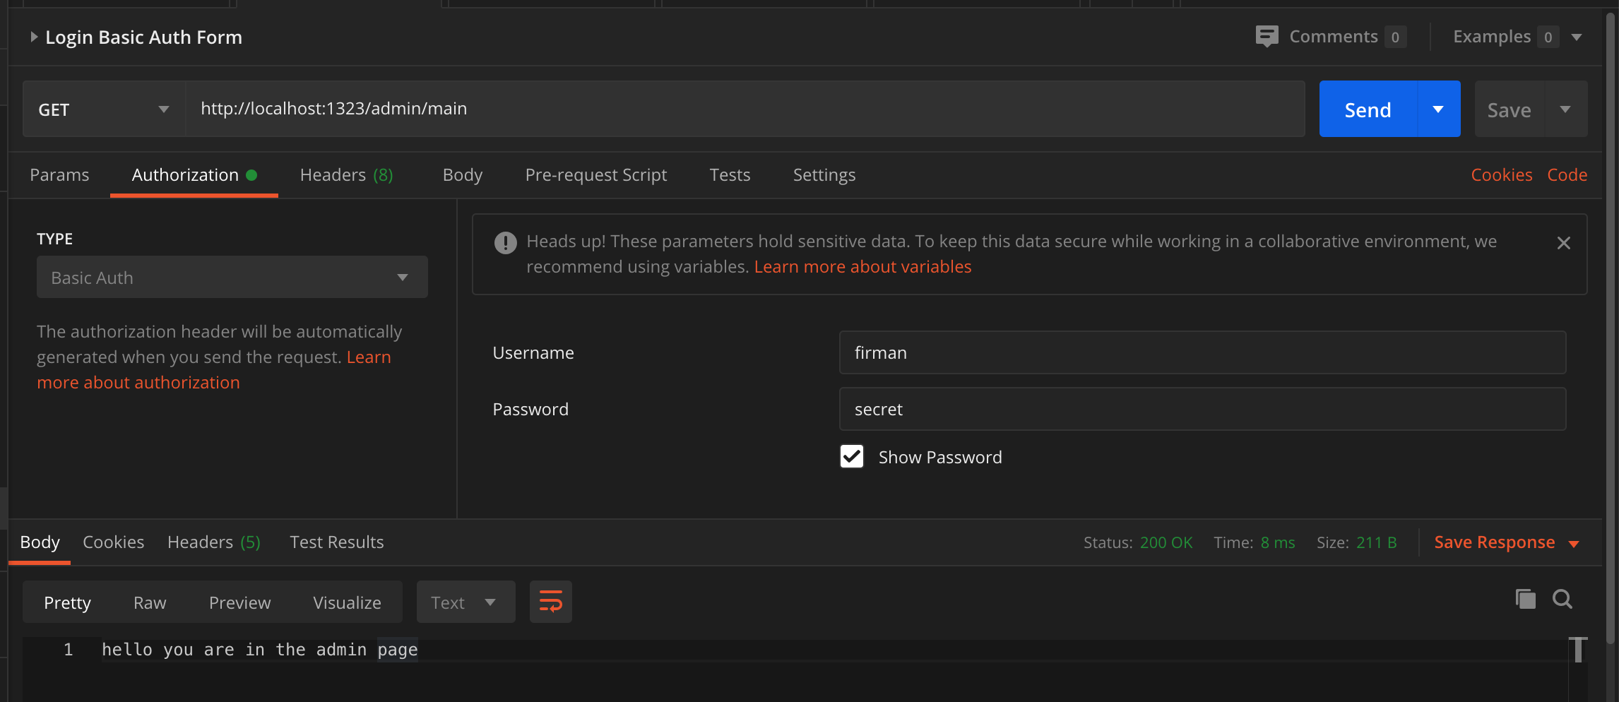This screenshot has width=1619, height=702.
Task: Select the Raw response view
Action: 150,602
